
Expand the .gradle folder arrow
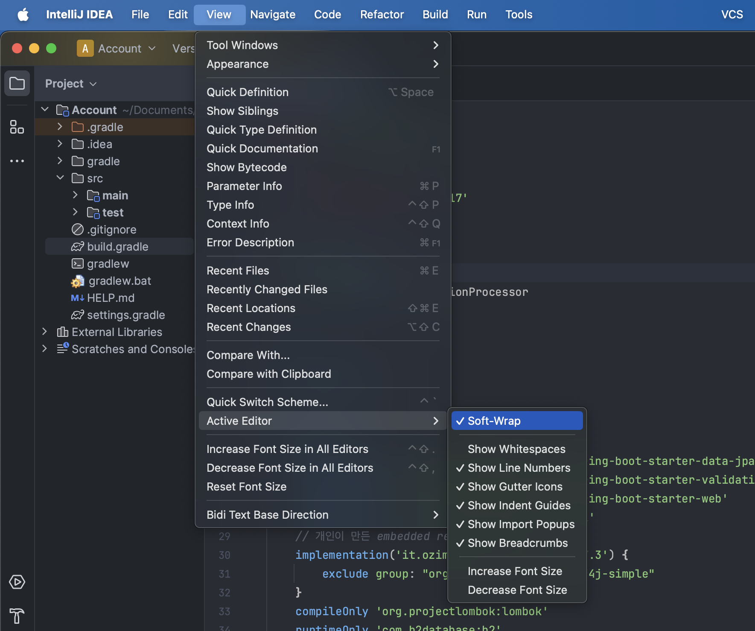(60, 127)
